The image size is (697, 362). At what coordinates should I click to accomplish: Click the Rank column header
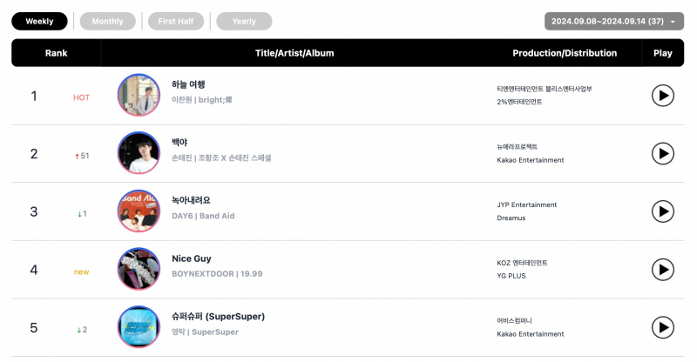click(x=56, y=53)
